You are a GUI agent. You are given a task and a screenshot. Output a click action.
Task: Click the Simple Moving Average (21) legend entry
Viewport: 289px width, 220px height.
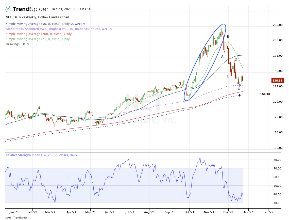tap(38, 39)
